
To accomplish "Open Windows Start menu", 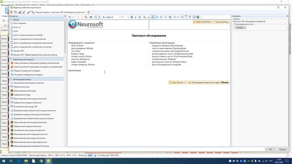I will (4, 161).
